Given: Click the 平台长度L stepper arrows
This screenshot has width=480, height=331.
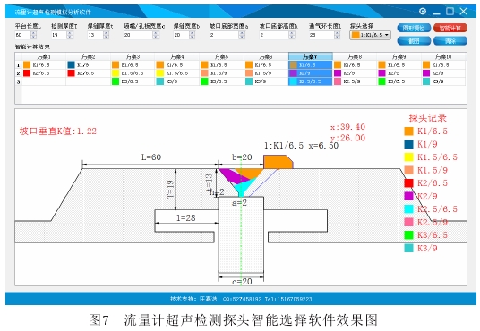Looking at the screenshot, I should point(34,35).
